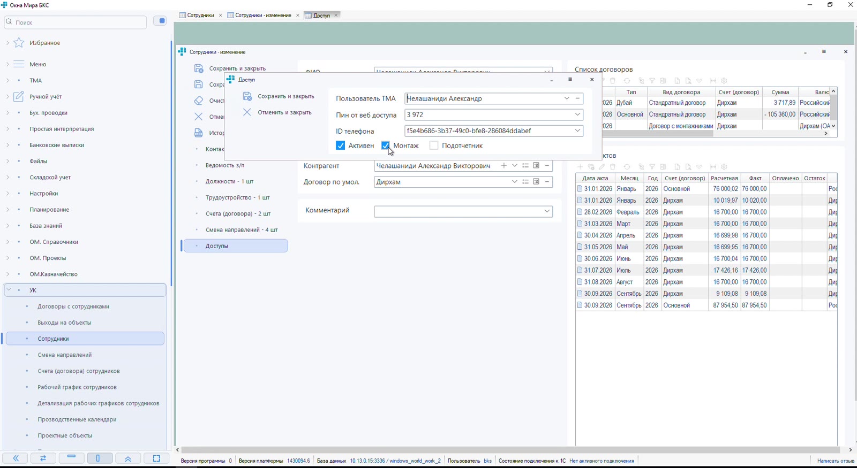Screen dimensions: 857x468
Task: Uncheck the Монтаж checkbox
Action: point(386,145)
